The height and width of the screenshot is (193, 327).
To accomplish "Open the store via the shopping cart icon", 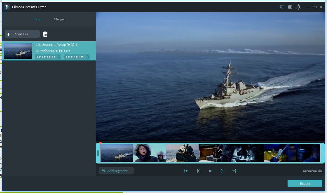I will coord(282,7).
